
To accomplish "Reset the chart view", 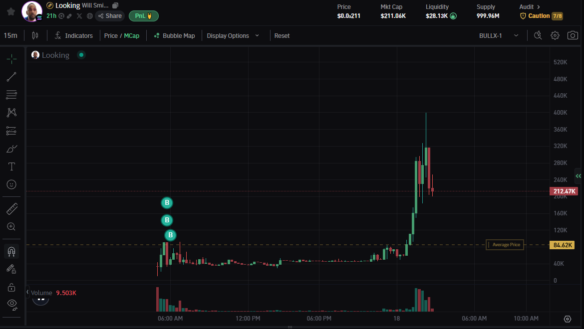I will click(x=282, y=36).
